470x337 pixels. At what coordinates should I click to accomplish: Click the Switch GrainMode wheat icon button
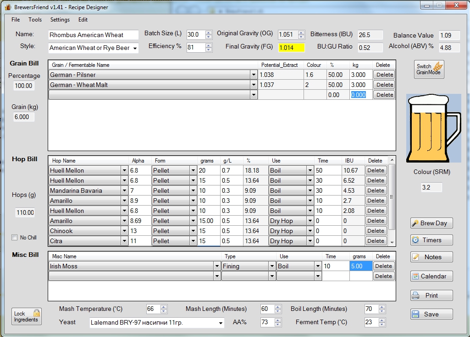429,69
